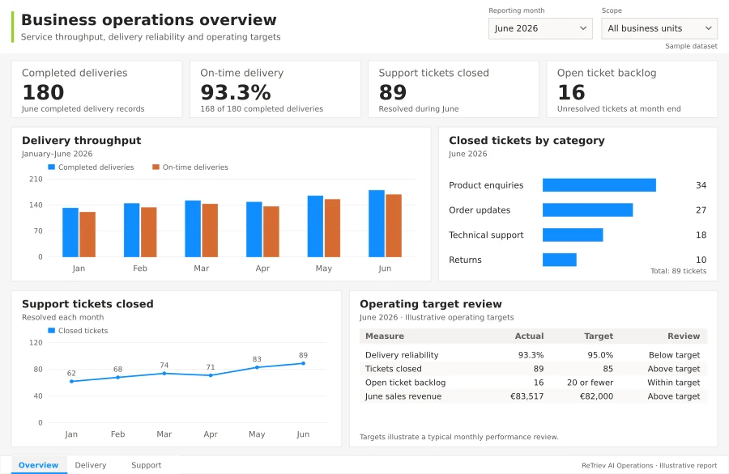The image size is (729, 474).
Task: Click the Sample dataset label
Action: point(692,46)
